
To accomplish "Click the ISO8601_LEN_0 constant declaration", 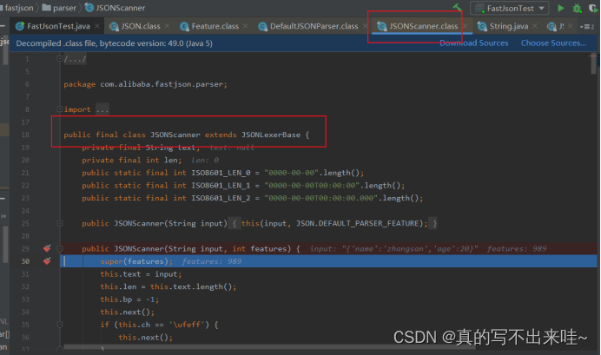I will click(222, 173).
